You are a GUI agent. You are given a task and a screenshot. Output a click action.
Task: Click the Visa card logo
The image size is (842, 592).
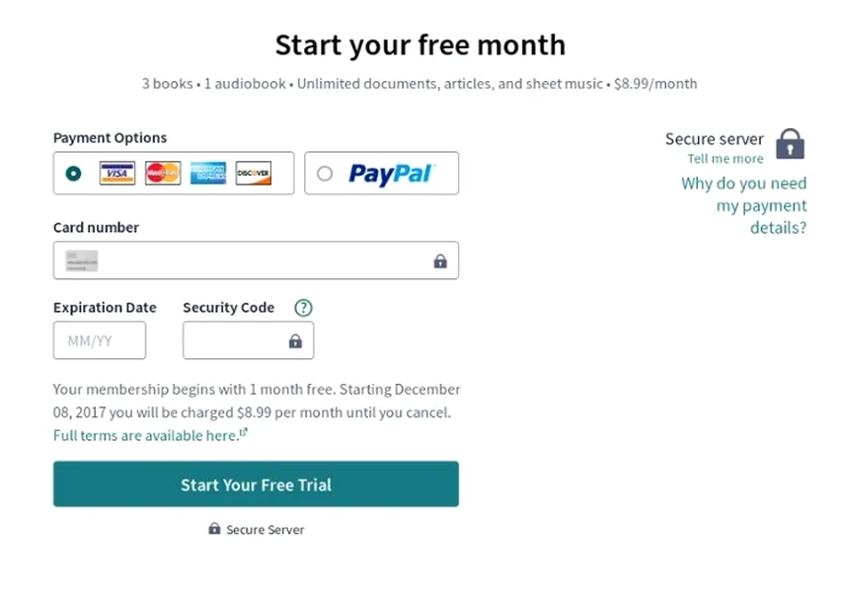pyautogui.click(x=117, y=174)
